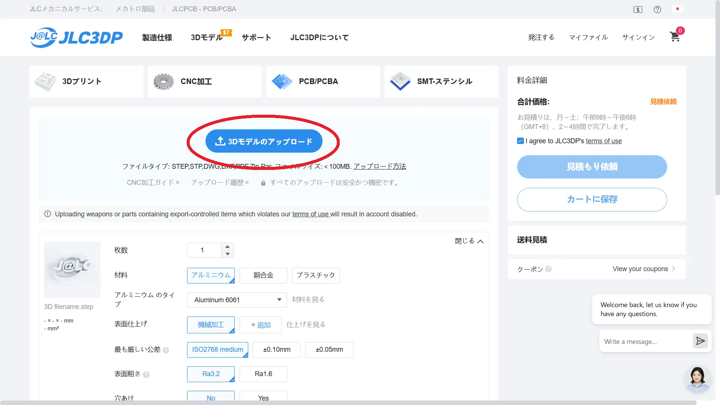
Task: Click the 3D print service icon
Action: 45,81
